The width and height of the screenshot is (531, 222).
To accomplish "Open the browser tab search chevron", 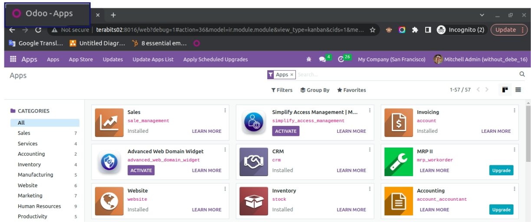I will click(482, 15).
